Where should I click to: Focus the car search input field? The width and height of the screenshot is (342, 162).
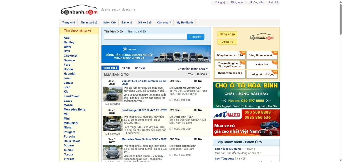tap(145, 37)
